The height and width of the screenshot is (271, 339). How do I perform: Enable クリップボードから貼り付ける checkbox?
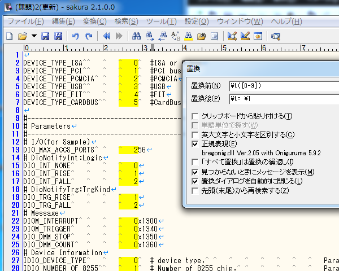coord(195,116)
